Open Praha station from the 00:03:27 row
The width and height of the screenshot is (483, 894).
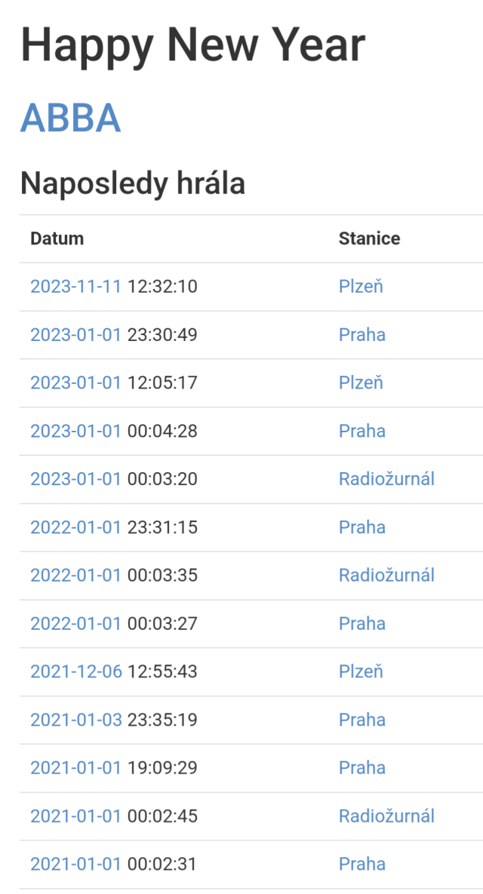coord(362,623)
